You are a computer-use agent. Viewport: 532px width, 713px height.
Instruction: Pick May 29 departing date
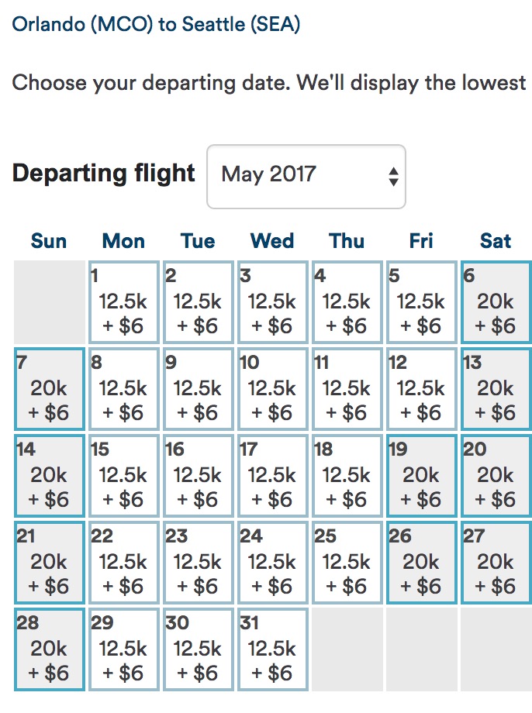(123, 649)
